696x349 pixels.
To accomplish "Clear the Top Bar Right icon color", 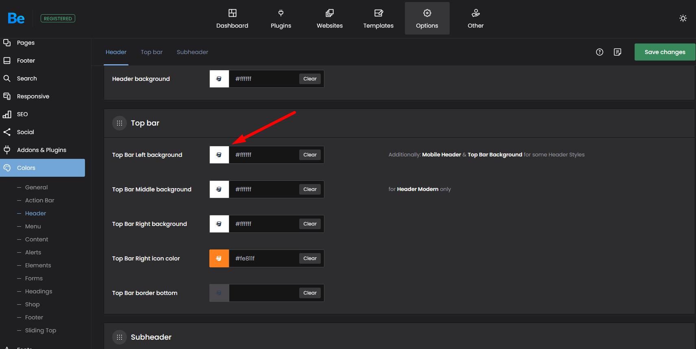I will [x=310, y=258].
